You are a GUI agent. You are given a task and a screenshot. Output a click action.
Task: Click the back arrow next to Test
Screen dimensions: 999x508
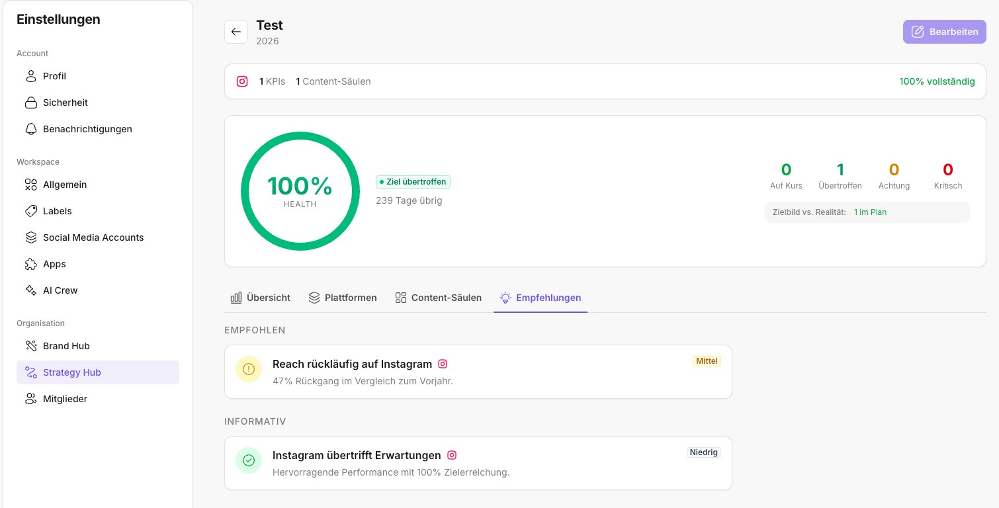236,32
